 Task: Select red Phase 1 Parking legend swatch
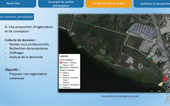(61, 63)
